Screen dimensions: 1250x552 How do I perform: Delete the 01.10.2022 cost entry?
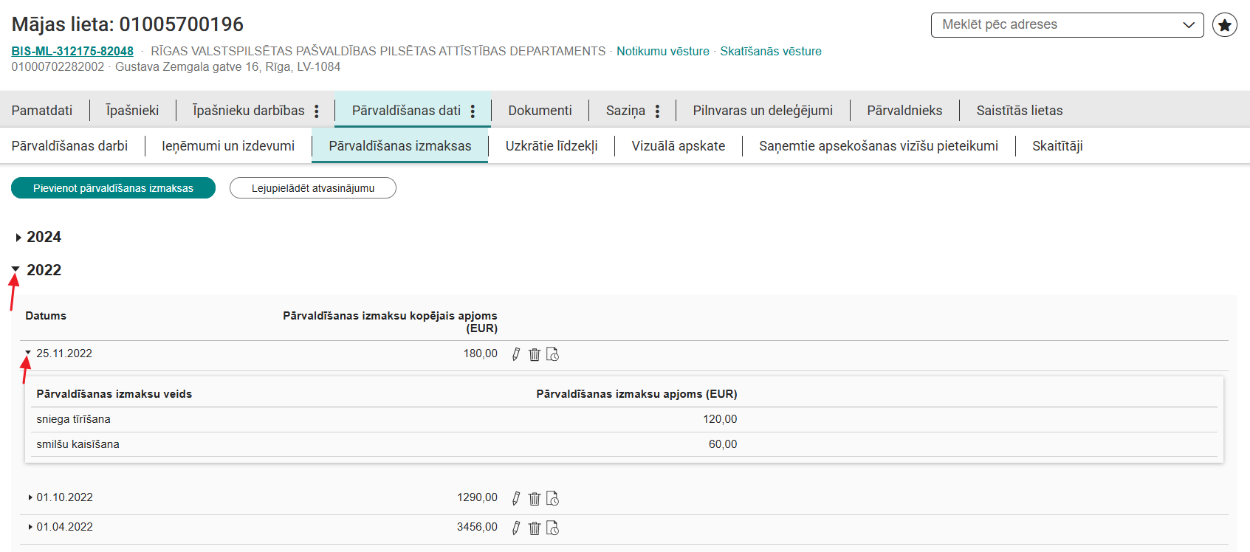[535, 498]
